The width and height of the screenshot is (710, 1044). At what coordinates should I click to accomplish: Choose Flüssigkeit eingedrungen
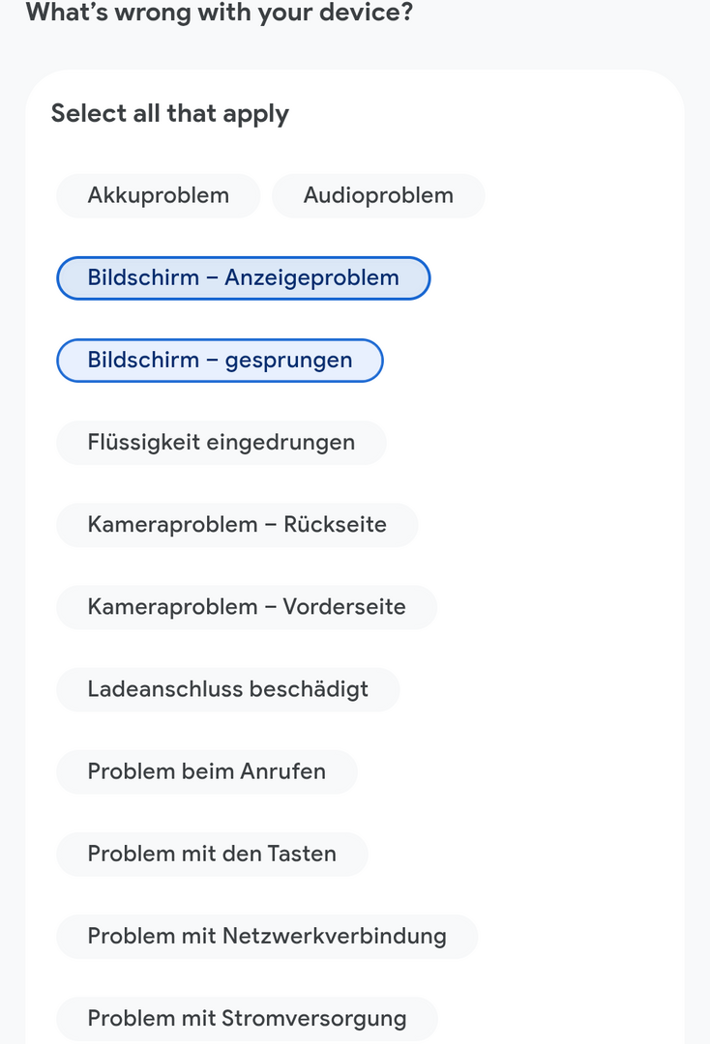[222, 443]
